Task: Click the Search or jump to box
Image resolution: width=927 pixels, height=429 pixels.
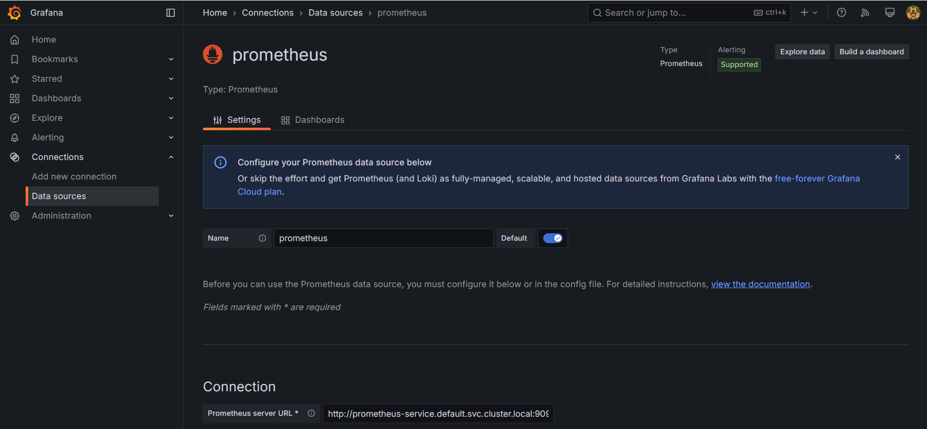Action: coord(689,13)
